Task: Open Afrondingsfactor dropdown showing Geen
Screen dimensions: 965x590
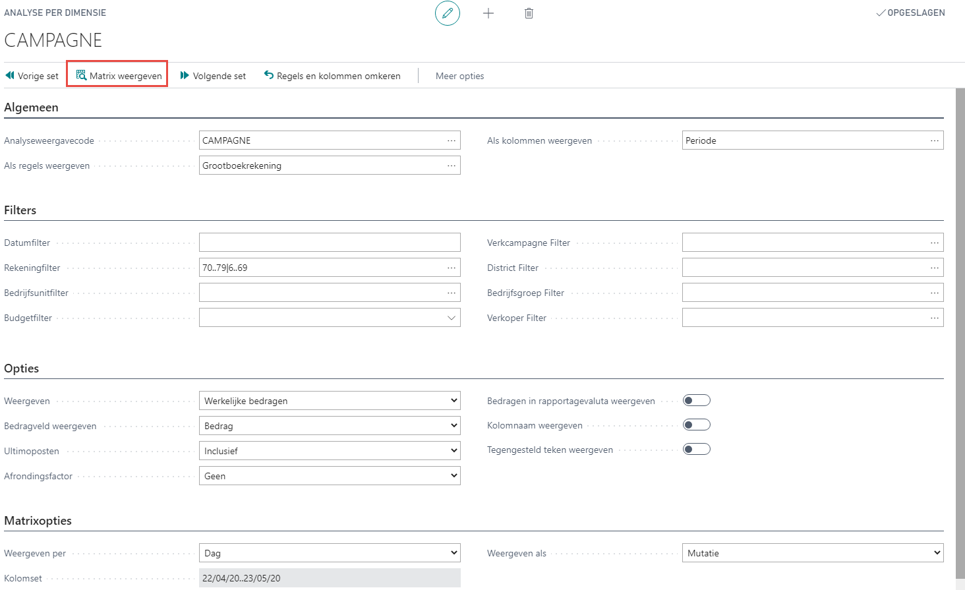Action: click(x=330, y=476)
